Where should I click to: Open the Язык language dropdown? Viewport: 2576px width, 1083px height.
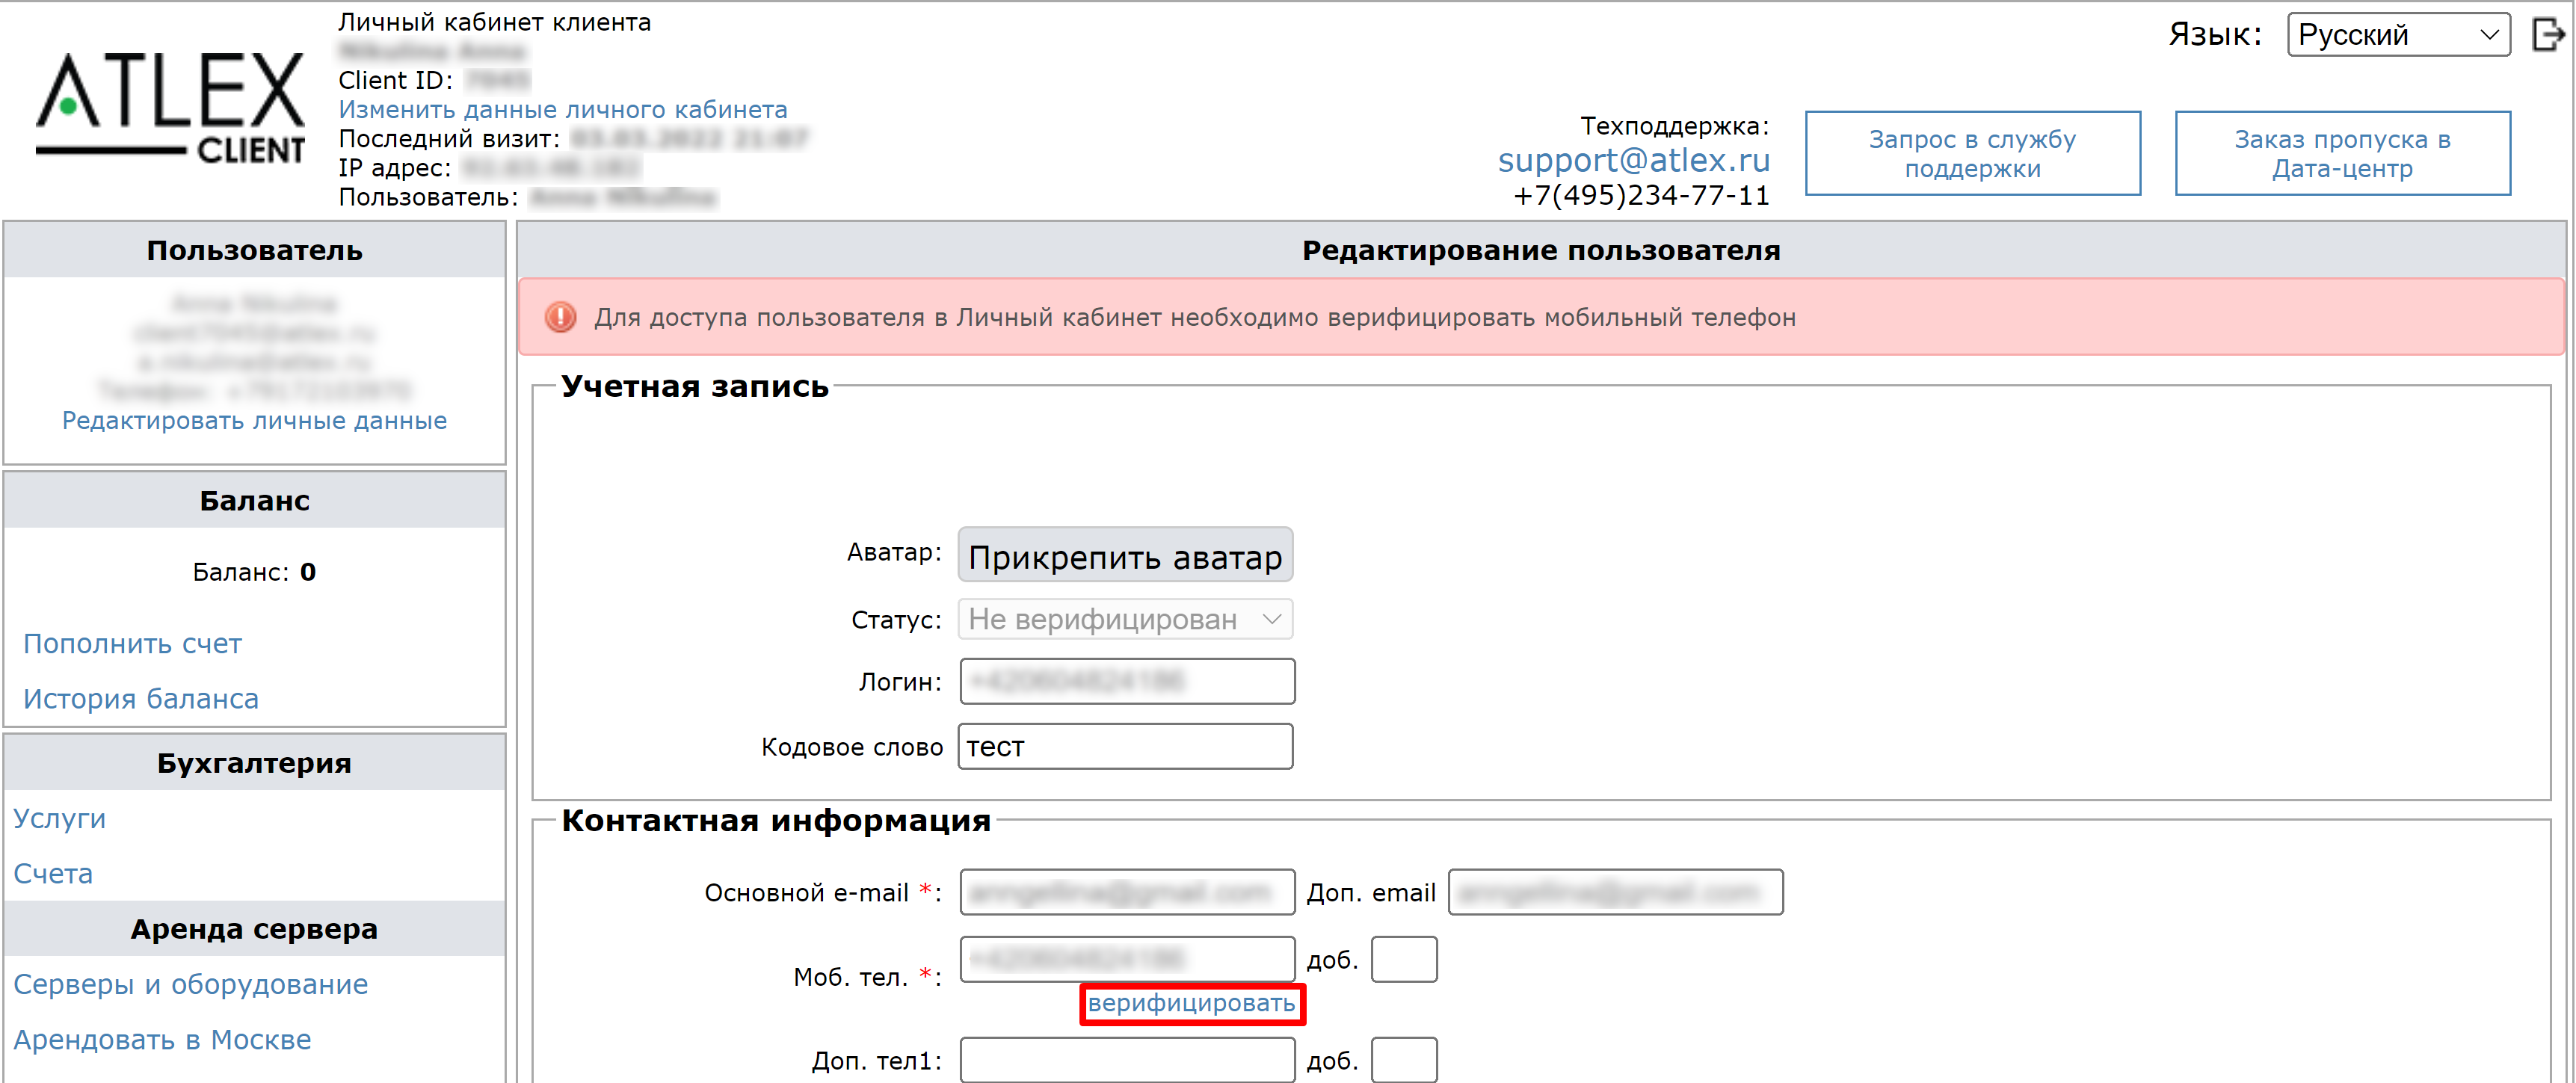(2398, 34)
